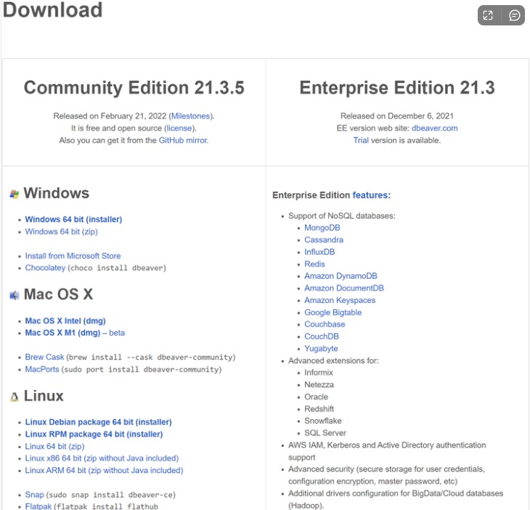Screen dimensions: 530x510
Task: Download Linux RPM package 64 bit installer
Action: pyautogui.click(x=94, y=434)
